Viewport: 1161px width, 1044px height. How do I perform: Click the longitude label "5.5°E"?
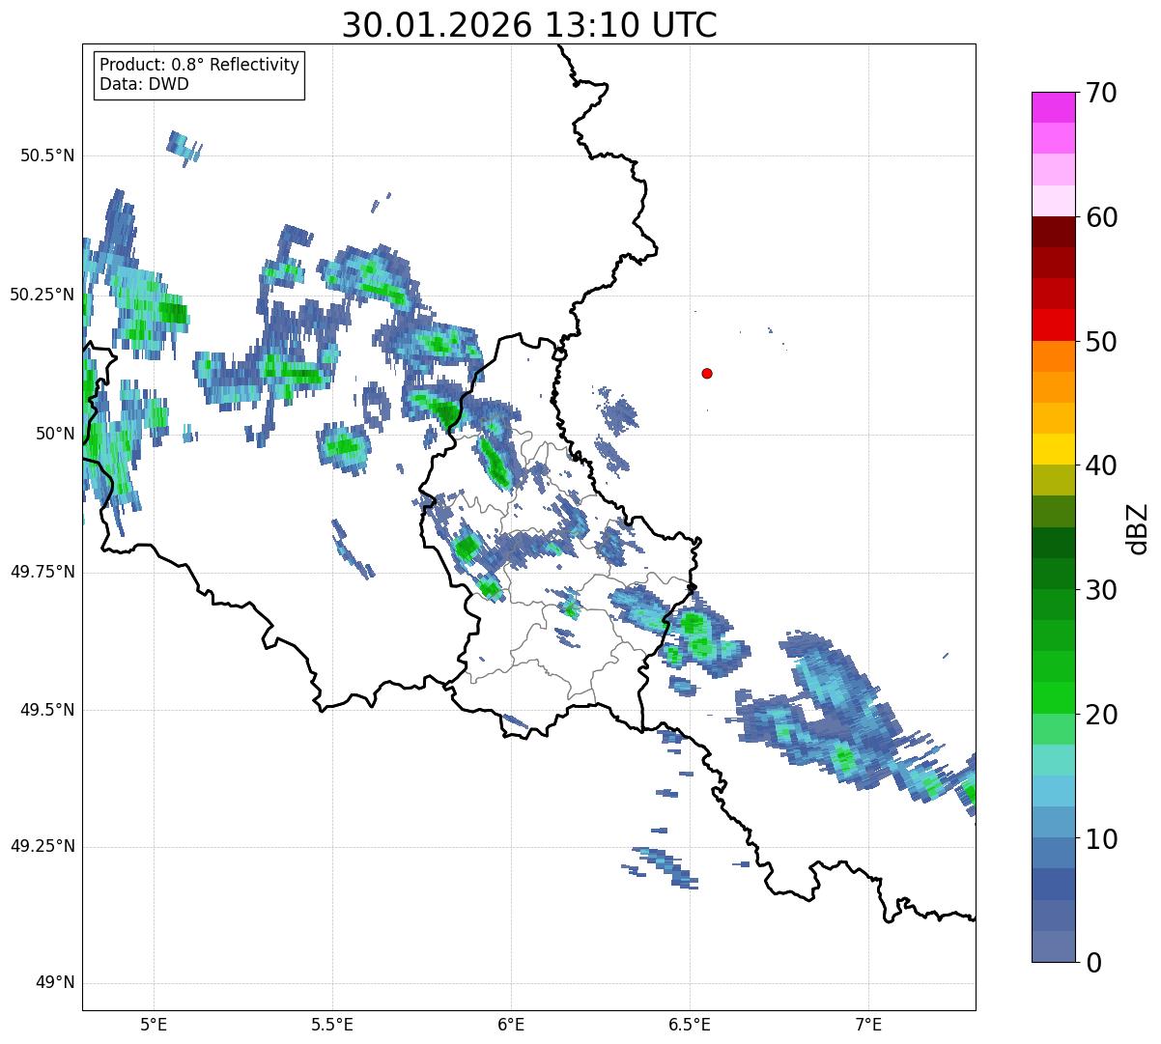pyautogui.click(x=332, y=1024)
